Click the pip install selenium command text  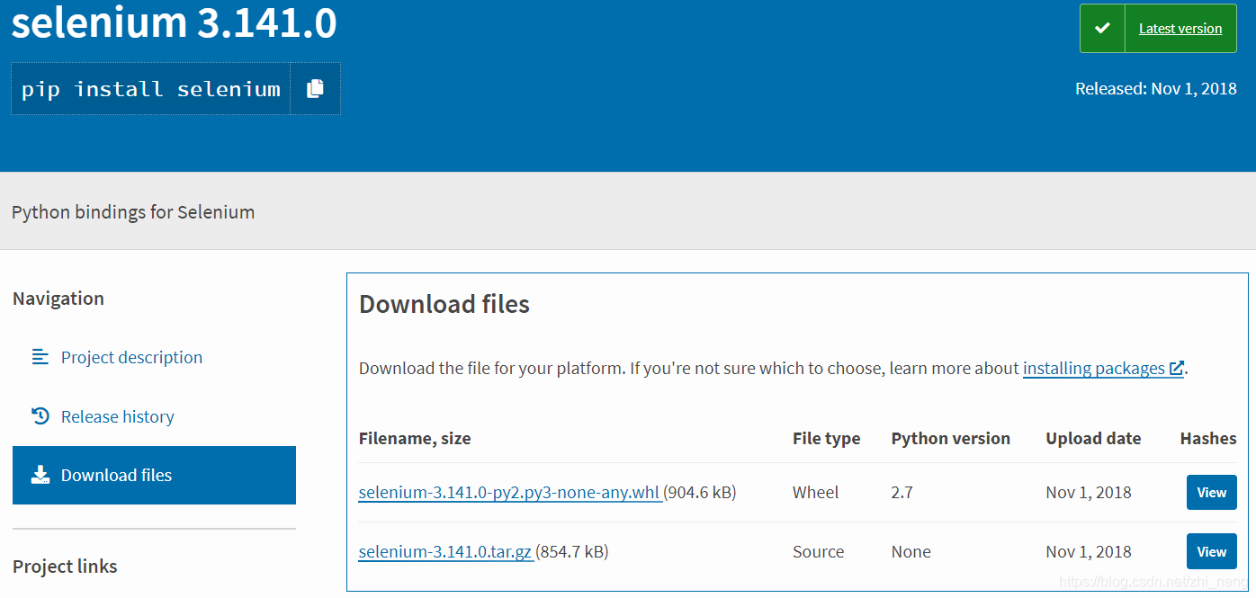click(151, 89)
